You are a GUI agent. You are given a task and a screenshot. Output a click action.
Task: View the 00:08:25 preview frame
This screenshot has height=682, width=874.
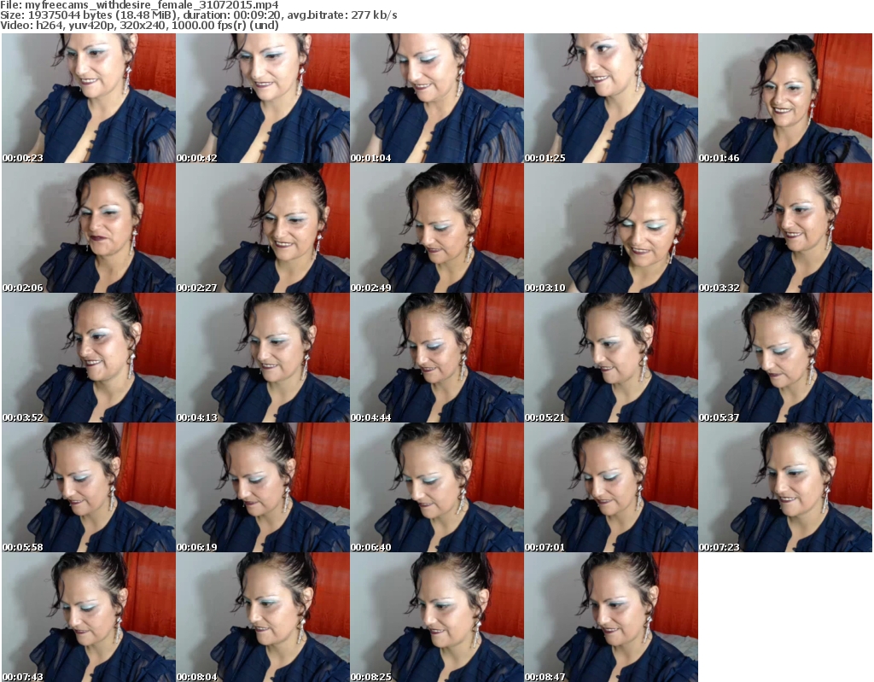pyautogui.click(x=437, y=617)
